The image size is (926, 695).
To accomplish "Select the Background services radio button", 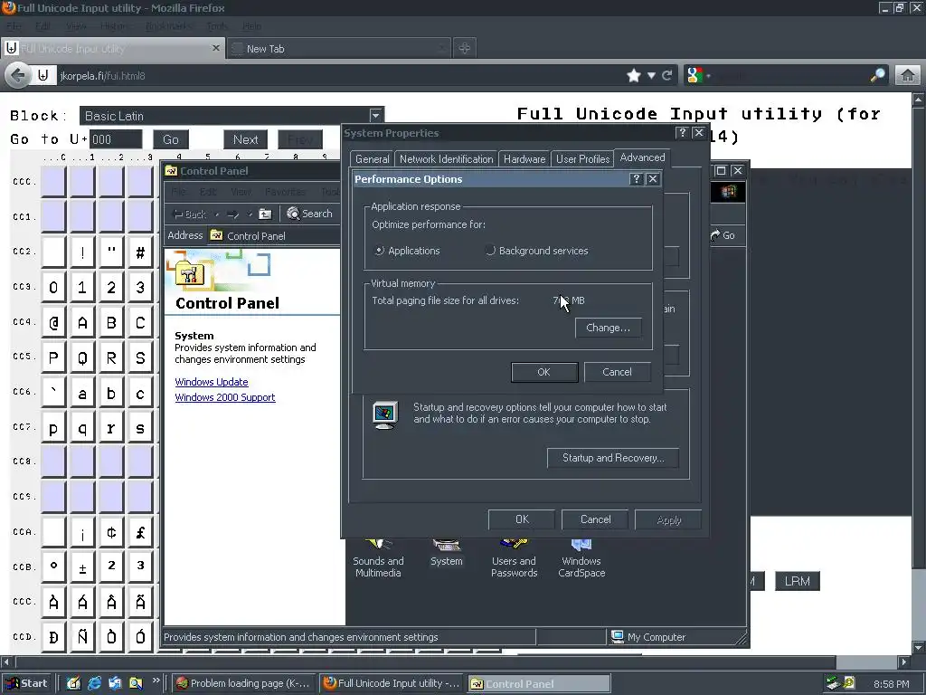I will [490, 251].
